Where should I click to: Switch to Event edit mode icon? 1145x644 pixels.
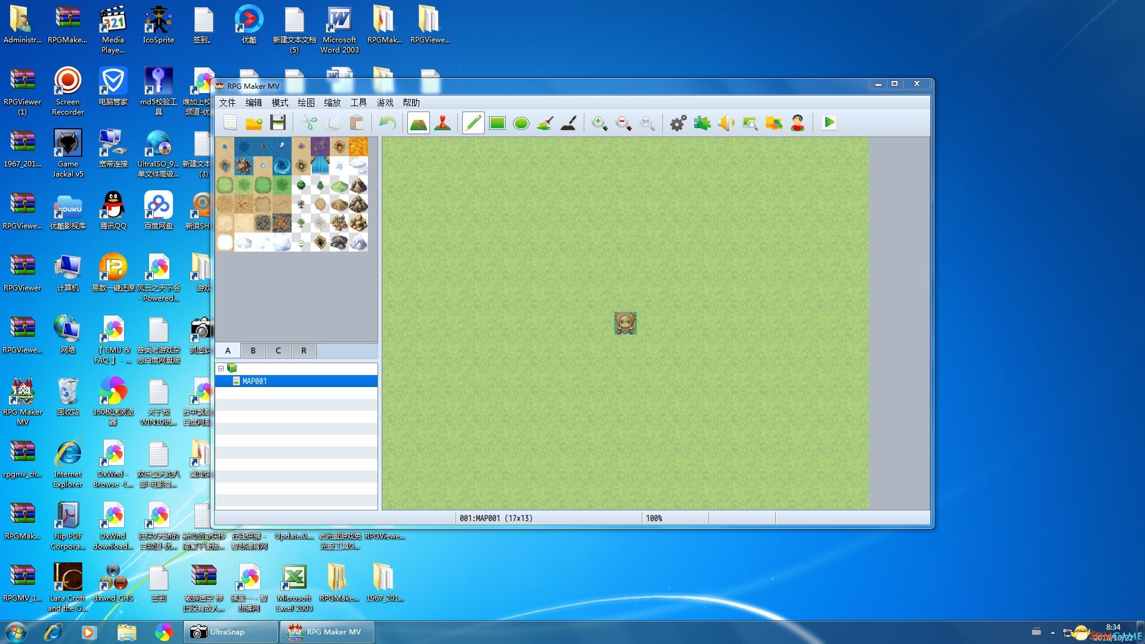click(442, 123)
